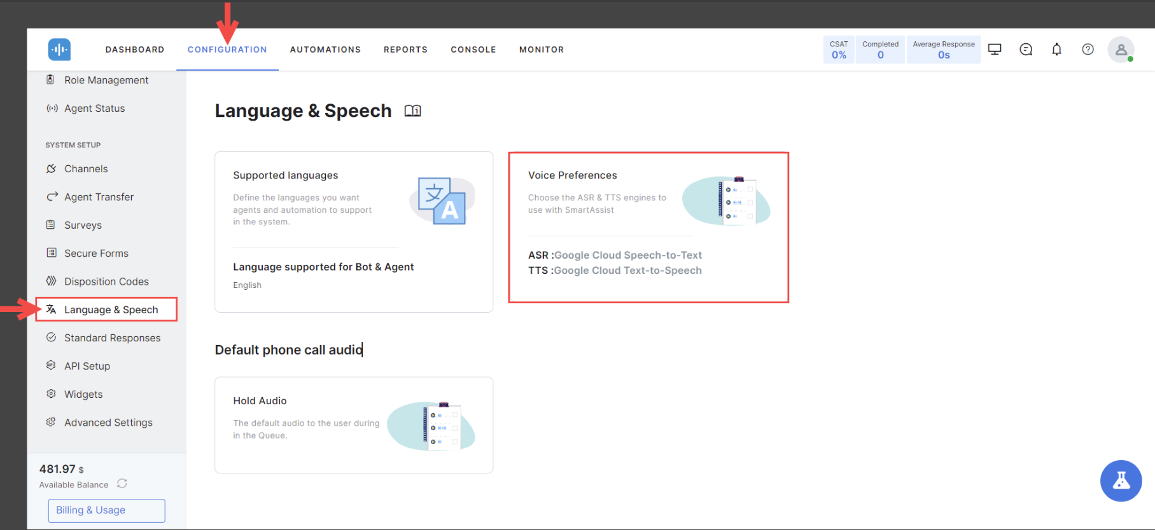Open the monitor screen icon in header
The height and width of the screenshot is (530, 1155).
coord(995,49)
